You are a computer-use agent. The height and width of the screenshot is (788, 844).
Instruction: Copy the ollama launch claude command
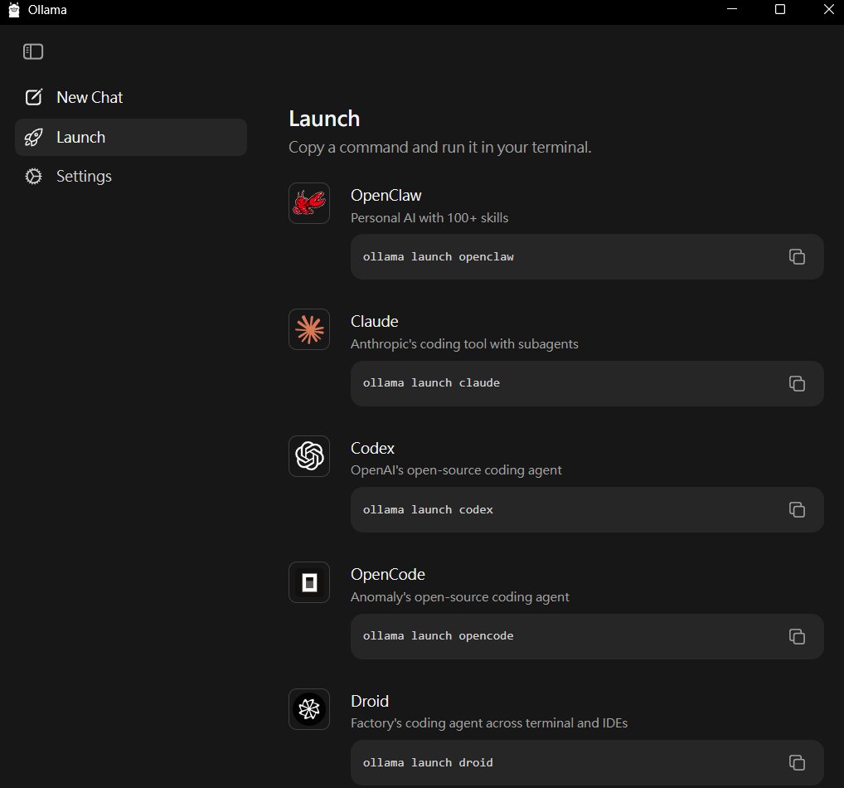797,383
